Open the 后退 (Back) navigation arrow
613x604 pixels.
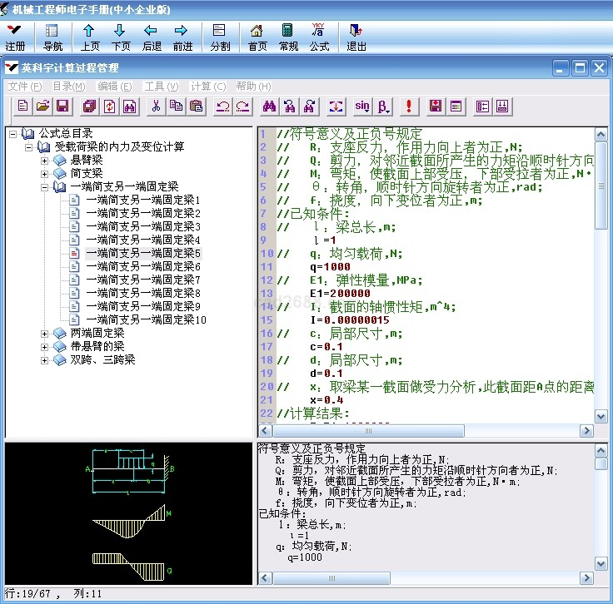[152, 37]
